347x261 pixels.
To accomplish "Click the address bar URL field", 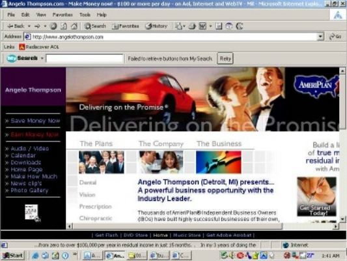I will pyautogui.click(x=171, y=37).
